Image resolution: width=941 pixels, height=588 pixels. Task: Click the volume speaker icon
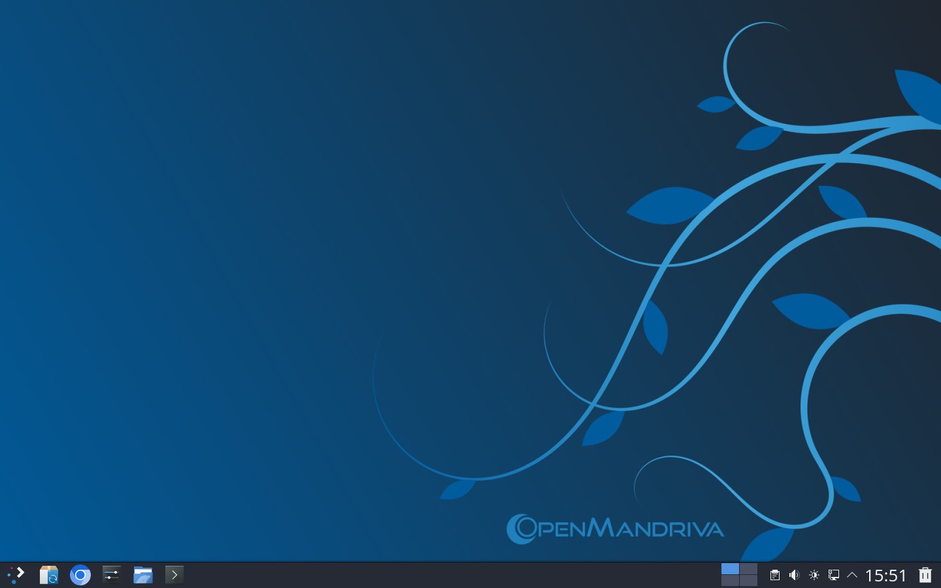pyautogui.click(x=794, y=576)
